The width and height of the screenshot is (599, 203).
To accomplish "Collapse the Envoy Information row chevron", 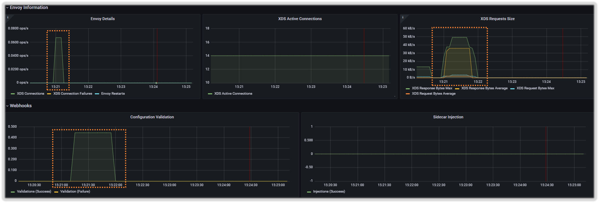I will [x=7, y=8].
